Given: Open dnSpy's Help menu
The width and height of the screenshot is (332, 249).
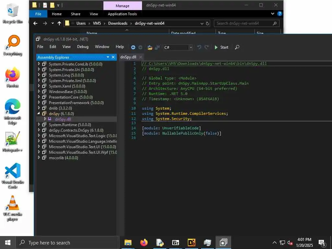Looking at the screenshot, I should click(120, 47).
